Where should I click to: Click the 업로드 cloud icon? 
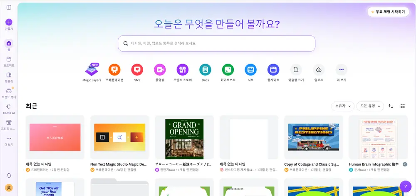[x=319, y=70]
